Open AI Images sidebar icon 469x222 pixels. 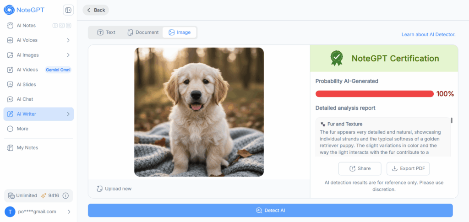coord(10,55)
